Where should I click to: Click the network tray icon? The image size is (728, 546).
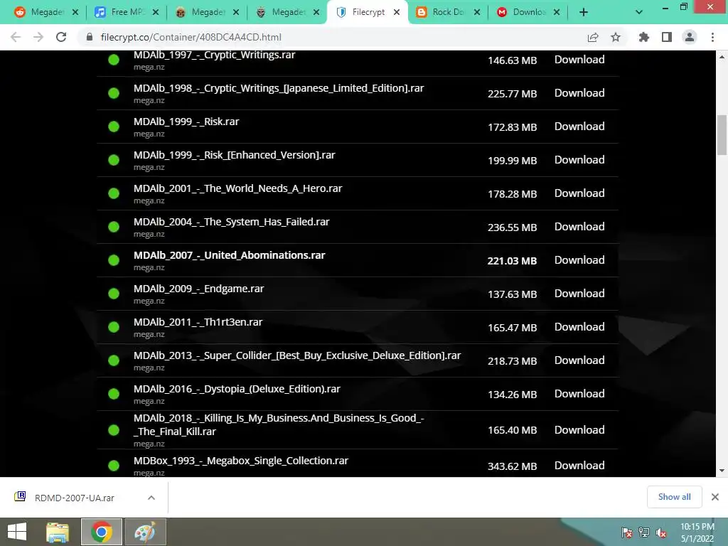[644, 532]
